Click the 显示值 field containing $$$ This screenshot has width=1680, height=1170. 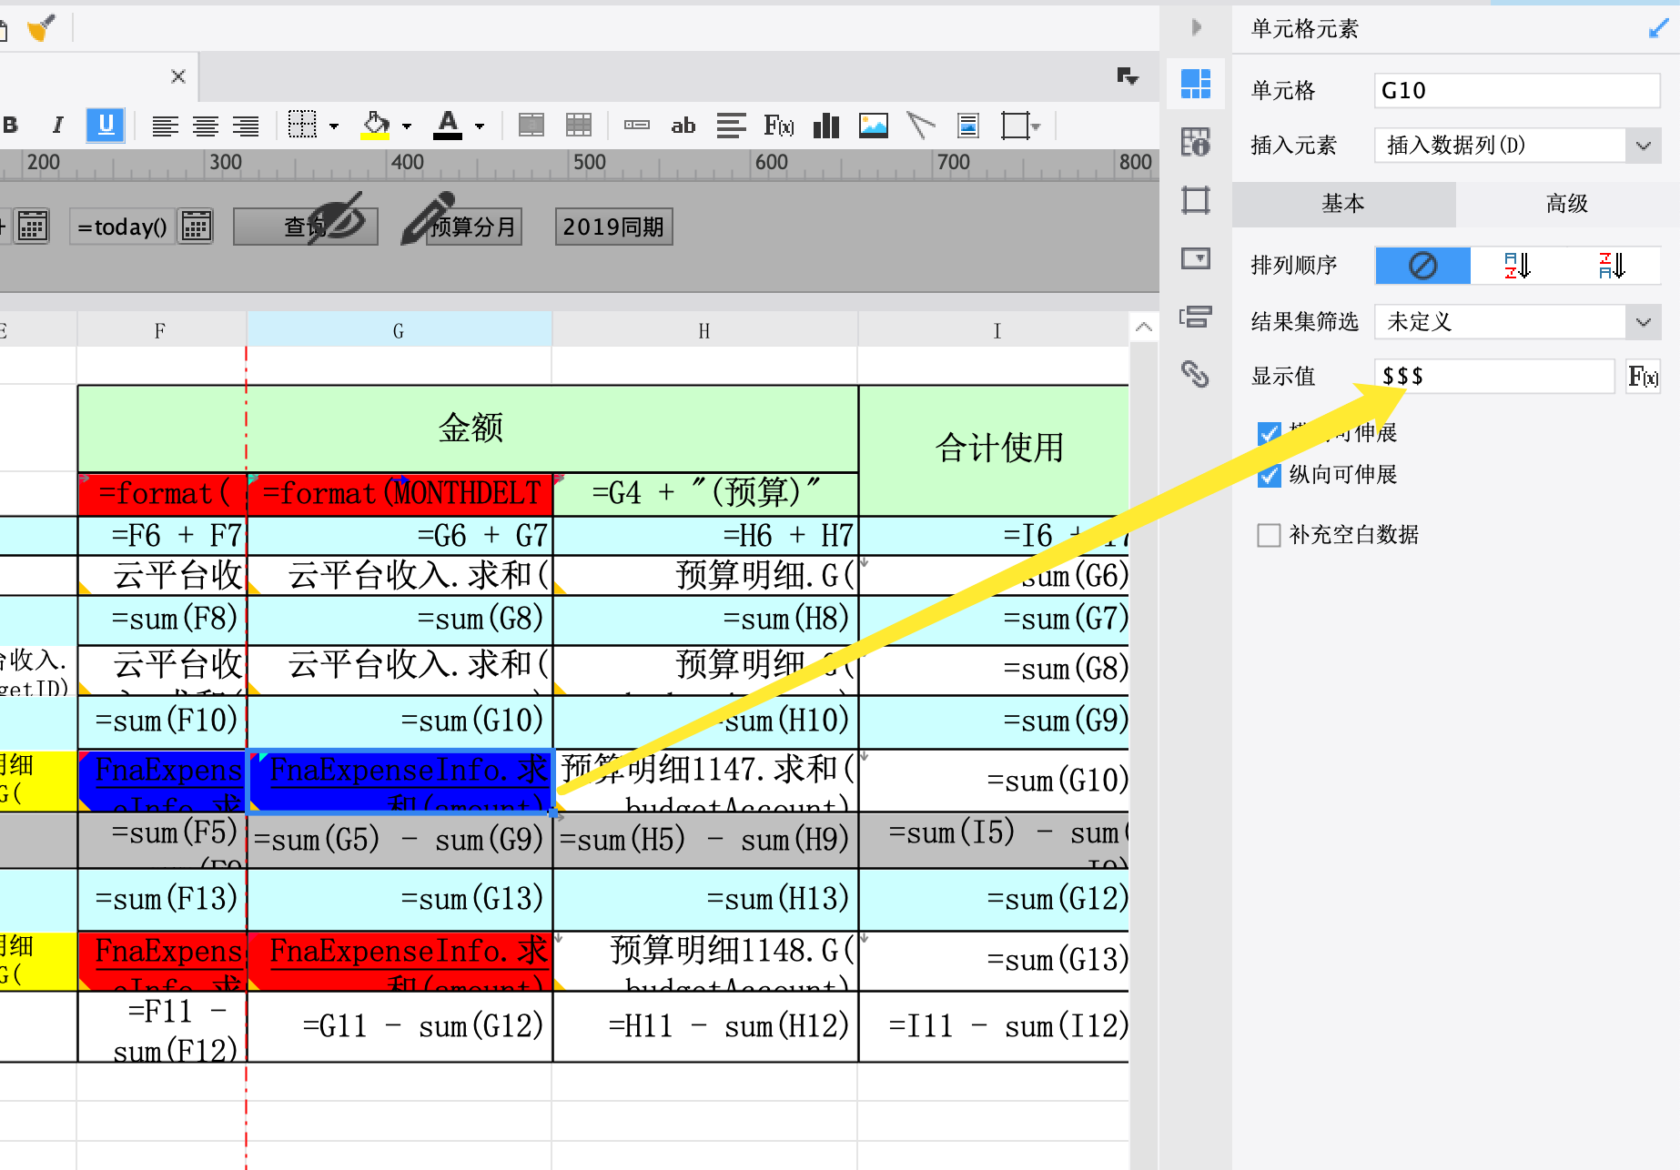[x=1494, y=377]
